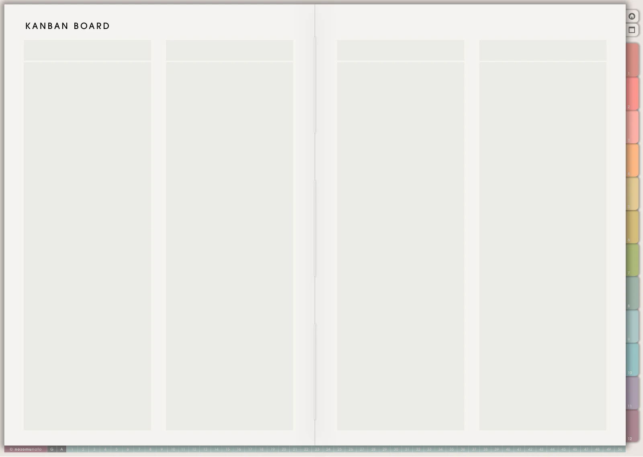643x457 pixels.
Task: Go to page 45 in bottom bar
Action: [x=563, y=449]
